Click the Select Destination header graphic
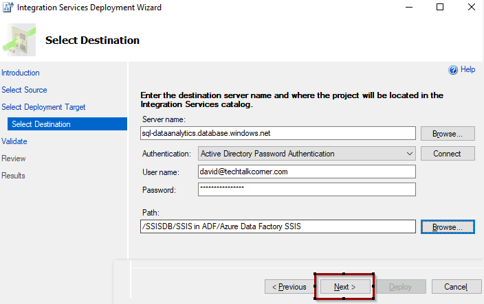The height and width of the screenshot is (304, 484). pyautogui.click(x=19, y=40)
